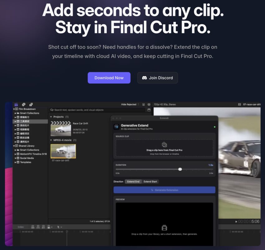Viewport: 265px width, 250px height.
Task: Click the Generate Extension button
Action: pyautogui.click(x=164, y=190)
